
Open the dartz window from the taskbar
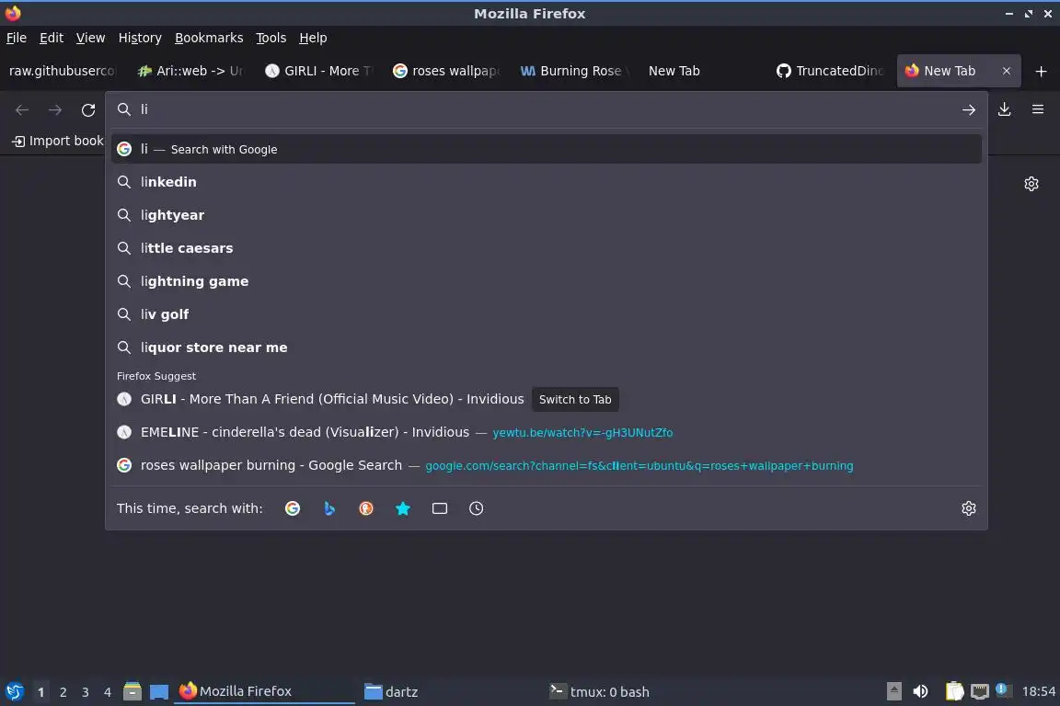[x=449, y=691]
